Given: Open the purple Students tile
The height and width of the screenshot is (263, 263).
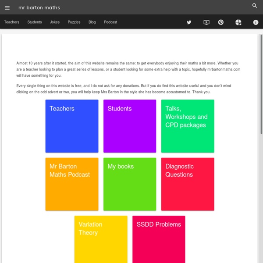Looking at the screenshot, I should (130, 126).
